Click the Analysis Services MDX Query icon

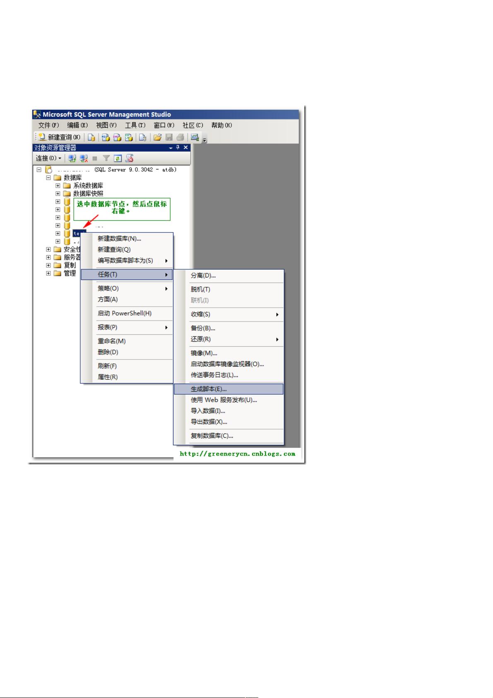click(x=106, y=138)
